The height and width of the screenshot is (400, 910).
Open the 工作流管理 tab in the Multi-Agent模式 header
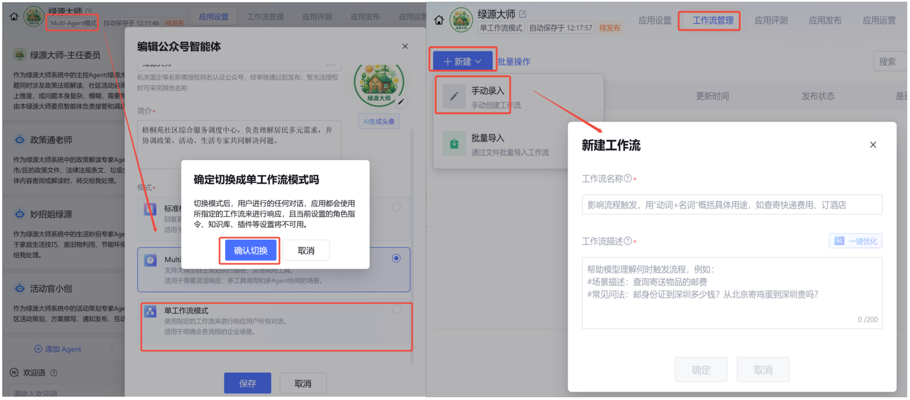266,17
